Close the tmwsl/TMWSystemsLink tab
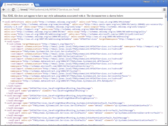168x126 pixels. tap(32, 4)
